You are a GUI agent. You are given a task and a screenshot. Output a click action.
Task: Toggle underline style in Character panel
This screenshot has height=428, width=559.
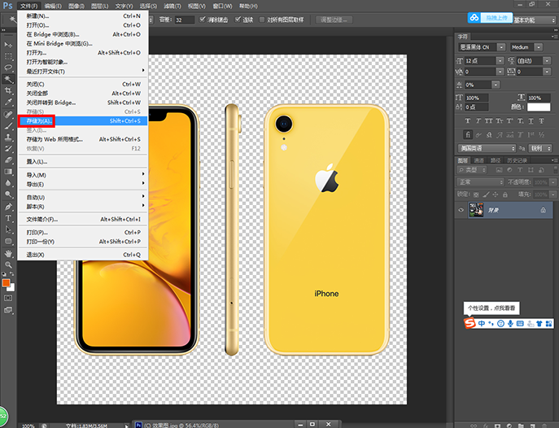click(x=531, y=120)
